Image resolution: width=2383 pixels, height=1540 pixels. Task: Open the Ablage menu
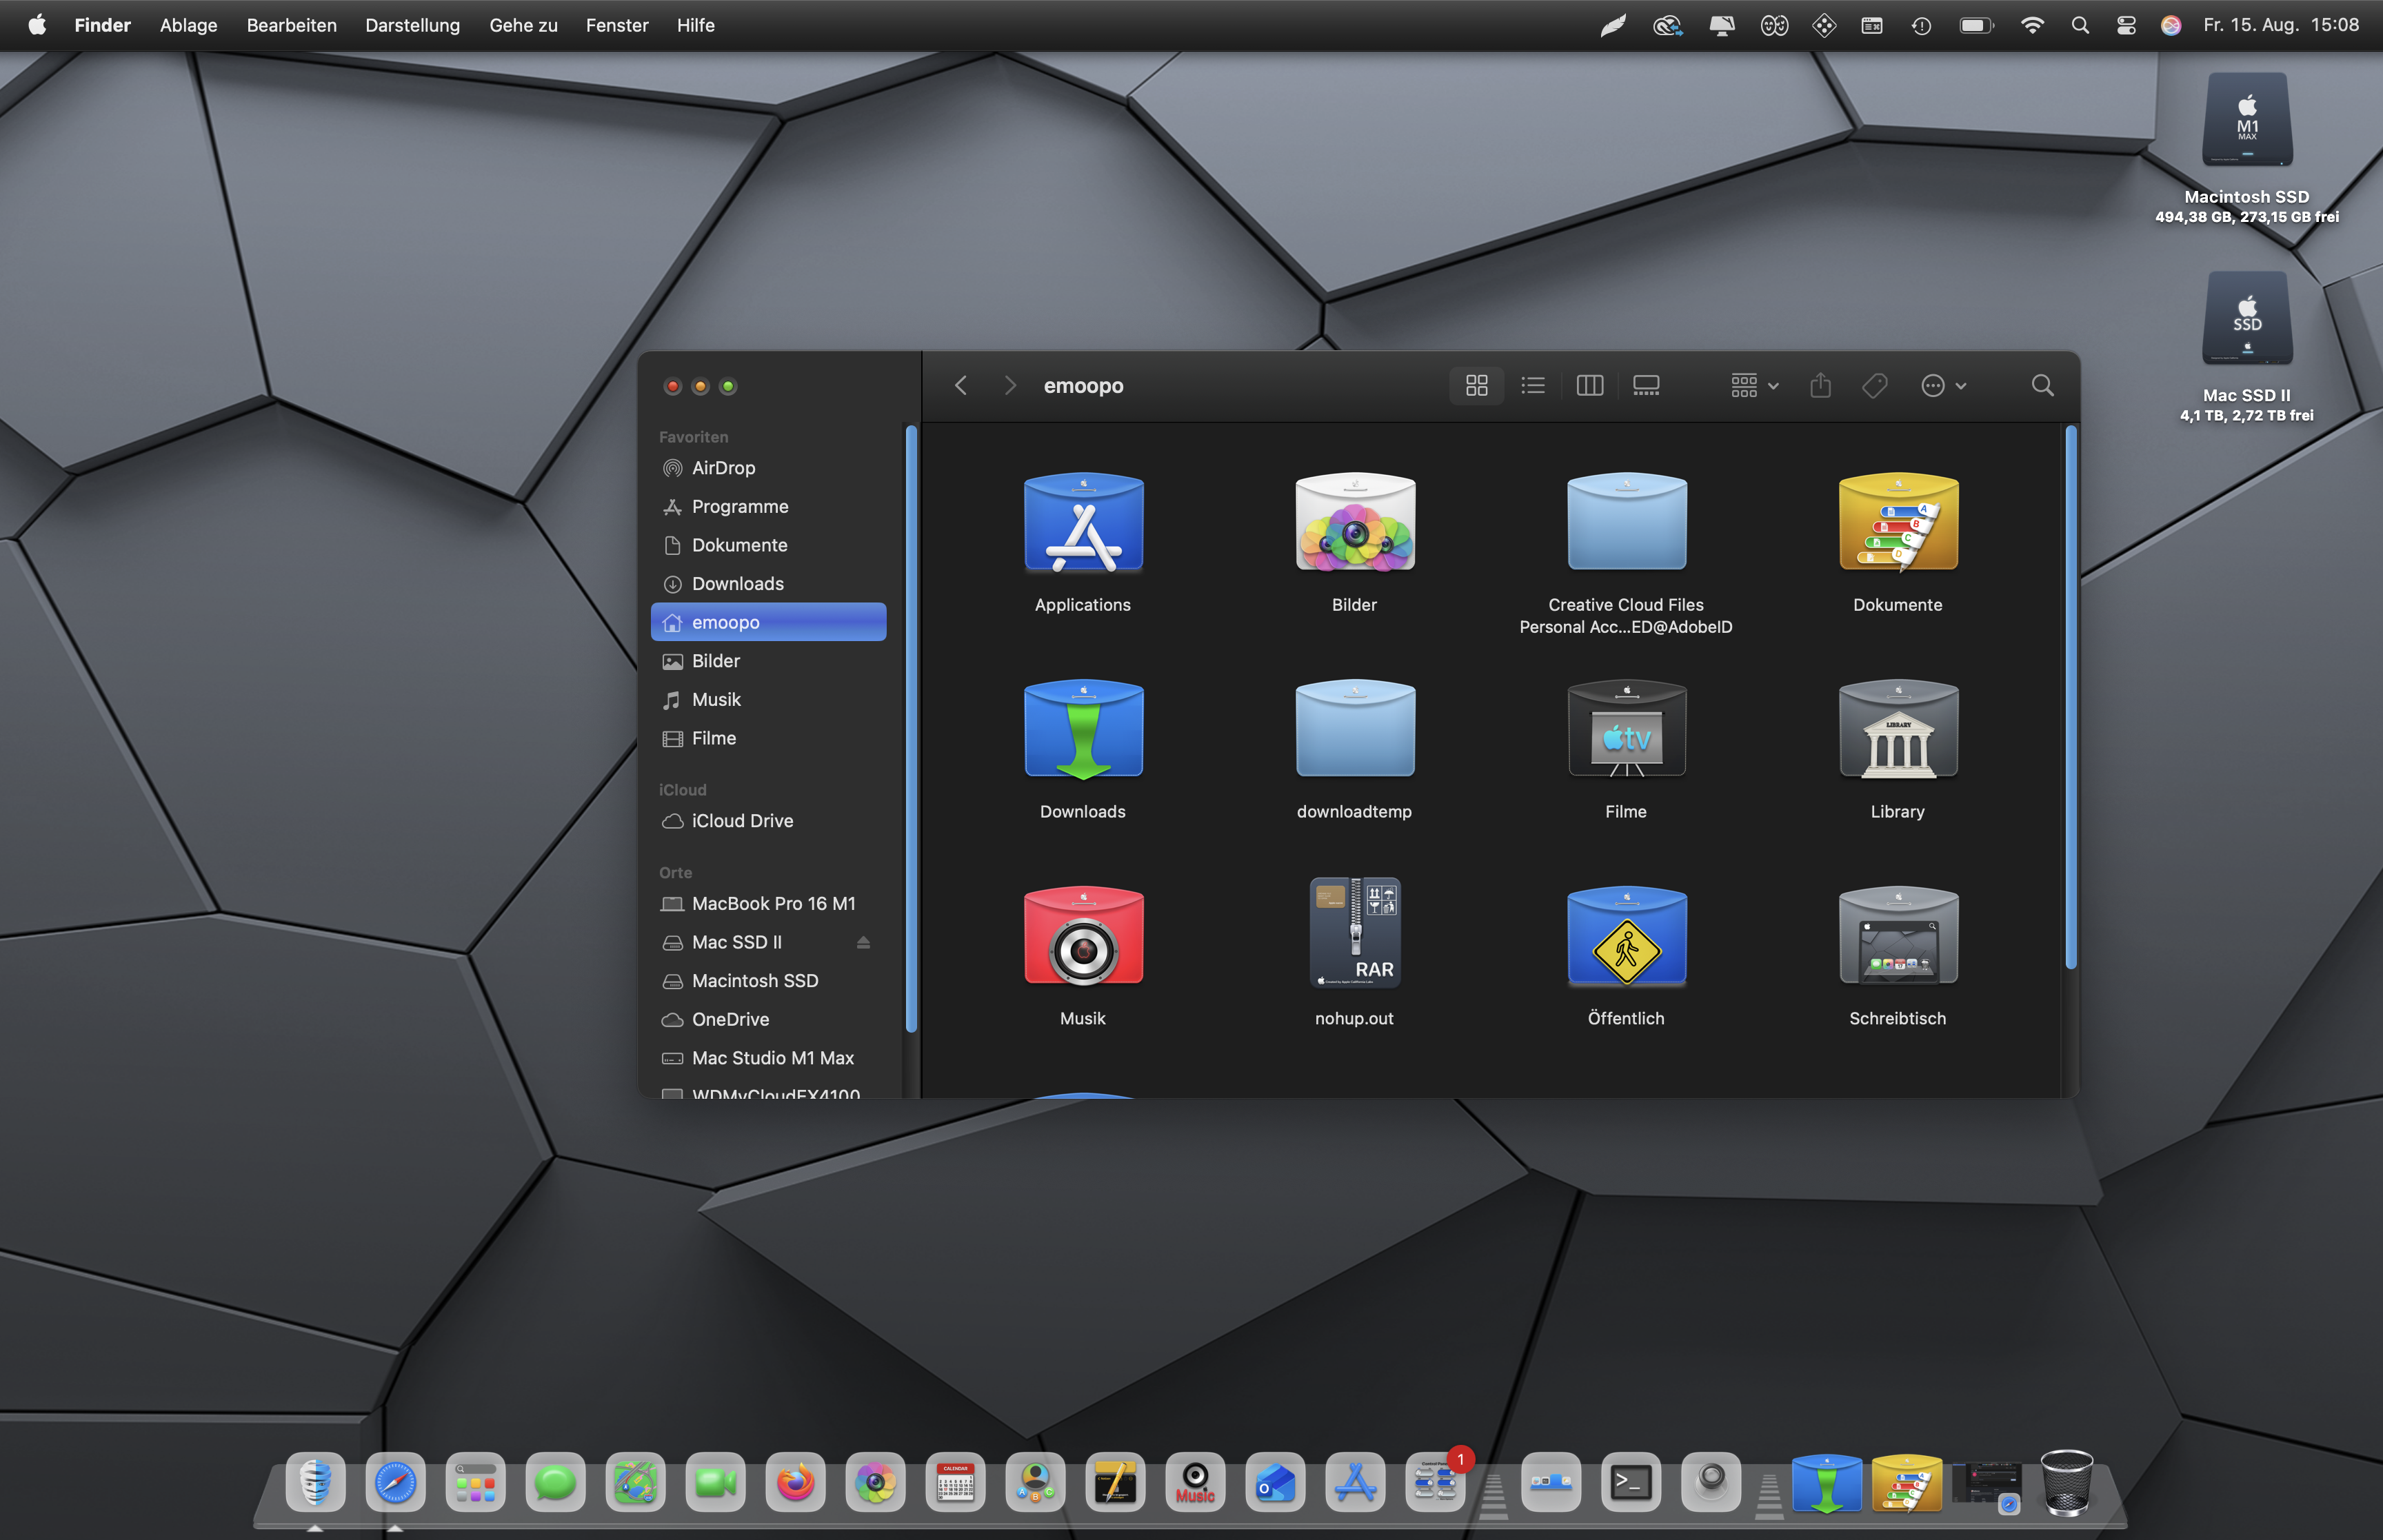[188, 25]
